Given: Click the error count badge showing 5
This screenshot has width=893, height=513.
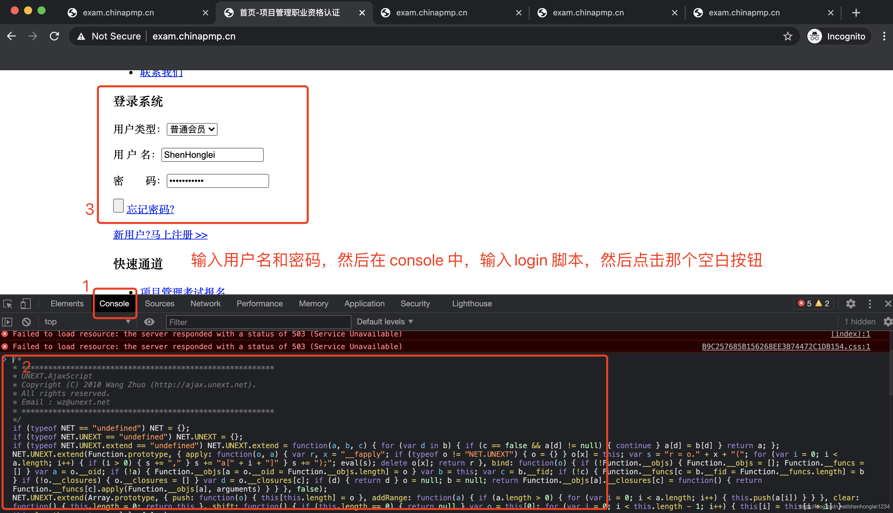Looking at the screenshot, I should (805, 304).
